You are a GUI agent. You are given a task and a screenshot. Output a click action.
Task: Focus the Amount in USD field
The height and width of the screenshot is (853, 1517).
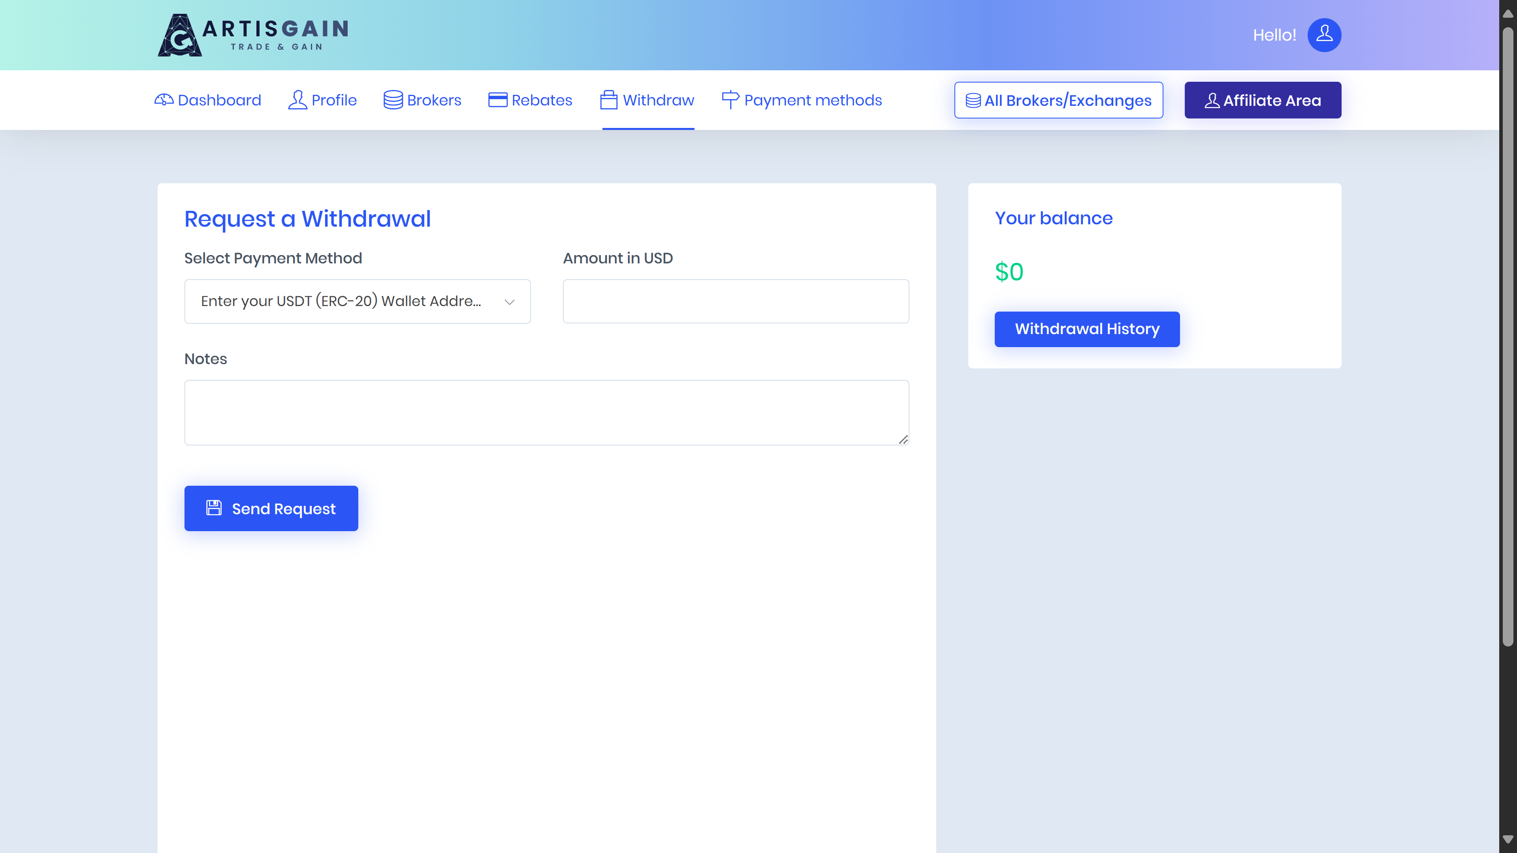coord(736,301)
